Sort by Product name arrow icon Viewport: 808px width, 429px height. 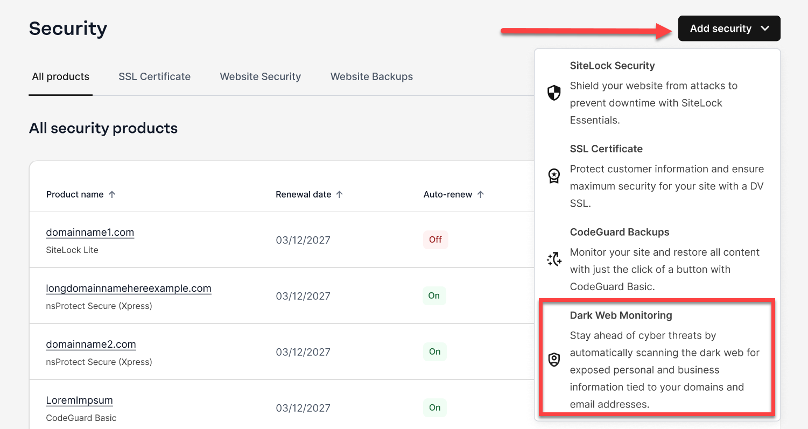click(112, 194)
